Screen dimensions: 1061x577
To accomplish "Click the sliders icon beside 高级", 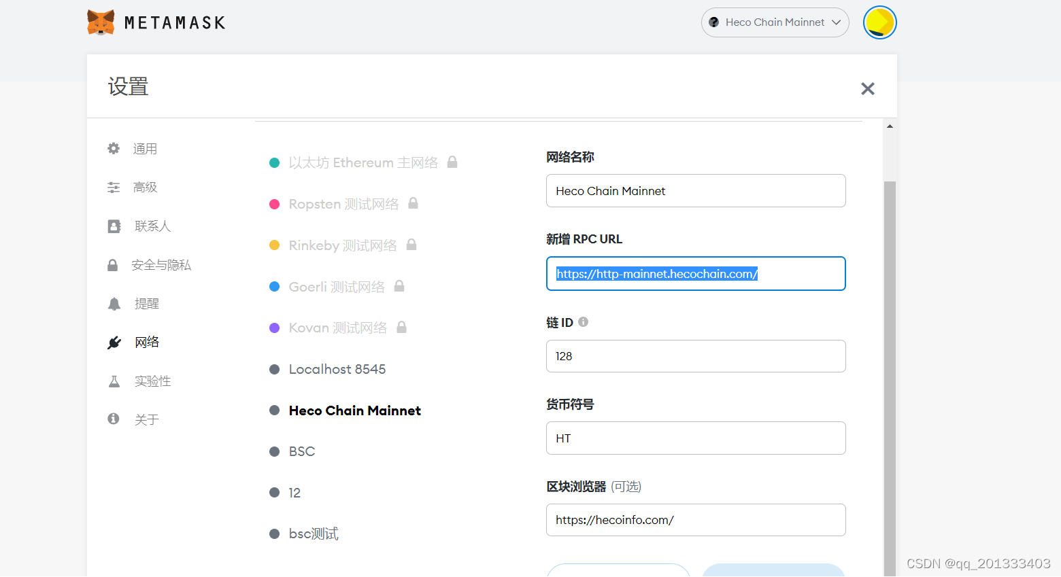I will pyautogui.click(x=114, y=187).
